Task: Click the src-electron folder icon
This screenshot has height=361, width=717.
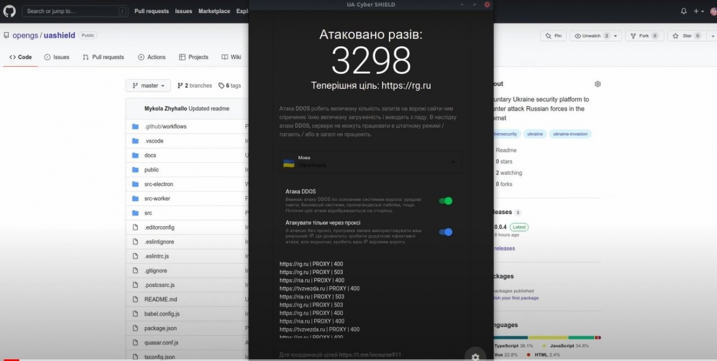Action: (x=135, y=184)
